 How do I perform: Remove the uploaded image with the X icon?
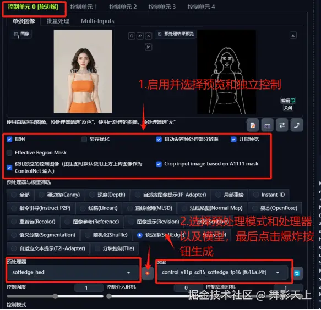pyautogui.click(x=149, y=36)
